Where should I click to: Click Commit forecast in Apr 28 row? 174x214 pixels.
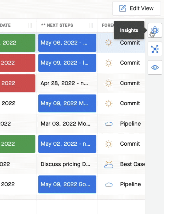coord(130,83)
